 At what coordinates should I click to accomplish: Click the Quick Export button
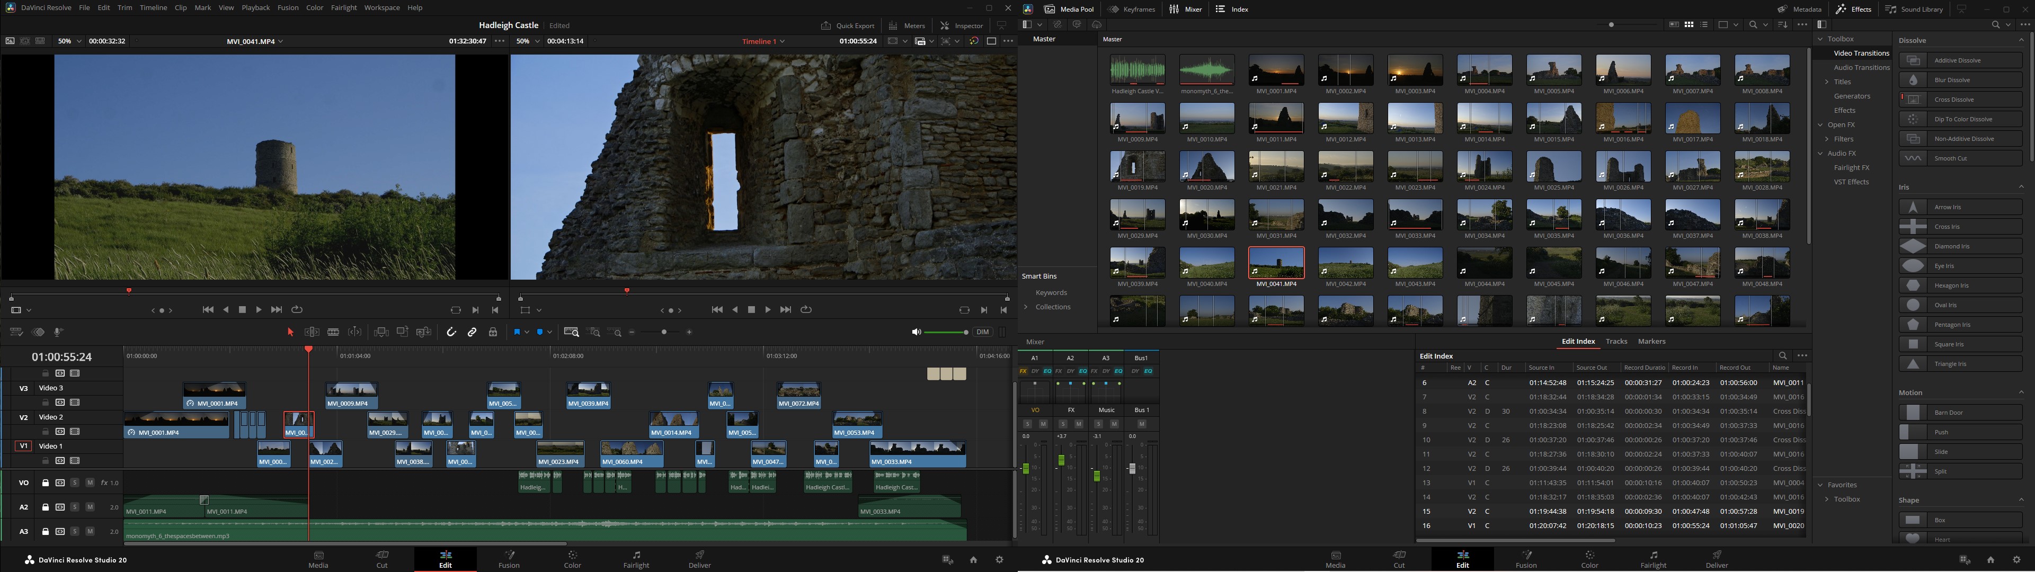pos(848,25)
